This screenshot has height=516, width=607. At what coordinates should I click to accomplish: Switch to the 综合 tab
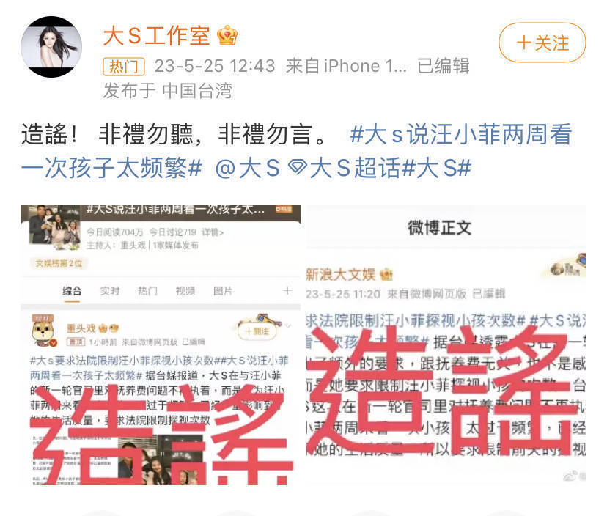pyautogui.click(x=72, y=291)
